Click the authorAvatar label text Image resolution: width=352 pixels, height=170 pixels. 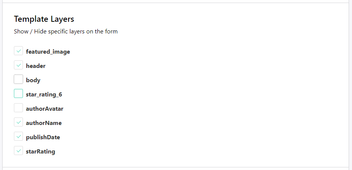[44, 109]
